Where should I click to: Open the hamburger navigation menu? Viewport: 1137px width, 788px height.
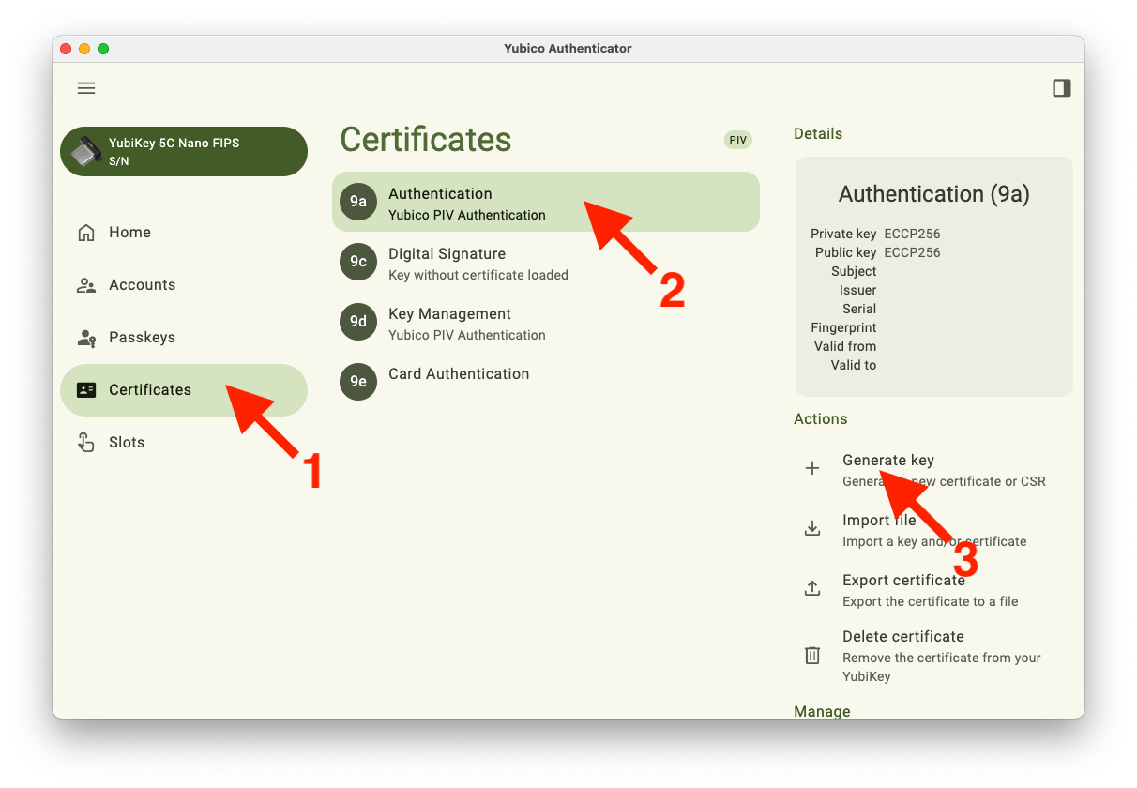(86, 88)
